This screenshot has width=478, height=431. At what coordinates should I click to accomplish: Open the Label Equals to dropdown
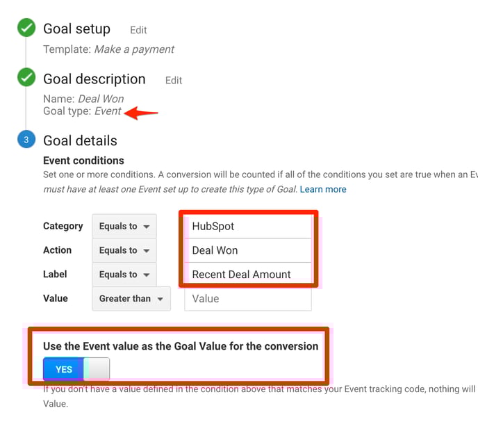click(124, 274)
